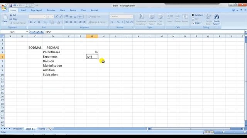Select the cell containing BODMAS
Screen dimensions: 247x138
tap(35, 48)
